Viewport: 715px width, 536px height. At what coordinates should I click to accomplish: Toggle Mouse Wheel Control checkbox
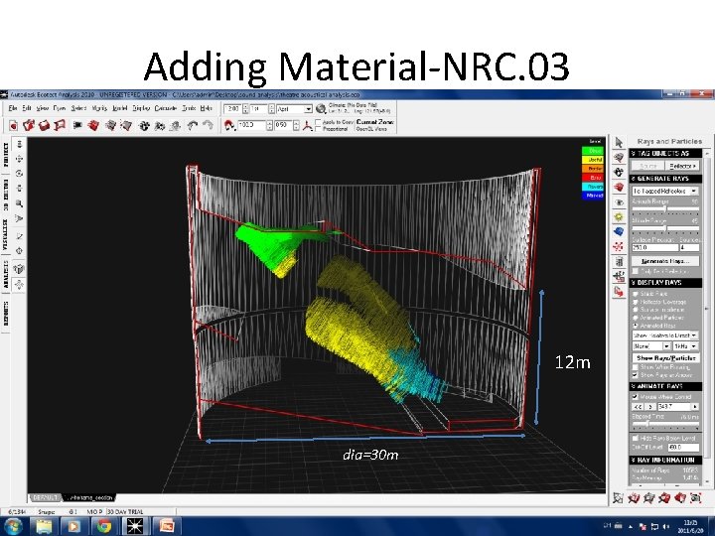tap(636, 396)
